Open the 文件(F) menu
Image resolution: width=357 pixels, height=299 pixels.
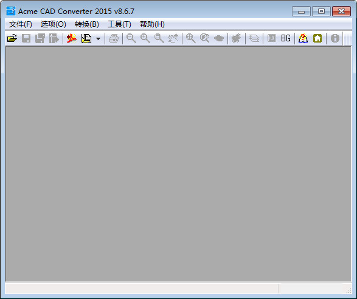[x=21, y=24]
